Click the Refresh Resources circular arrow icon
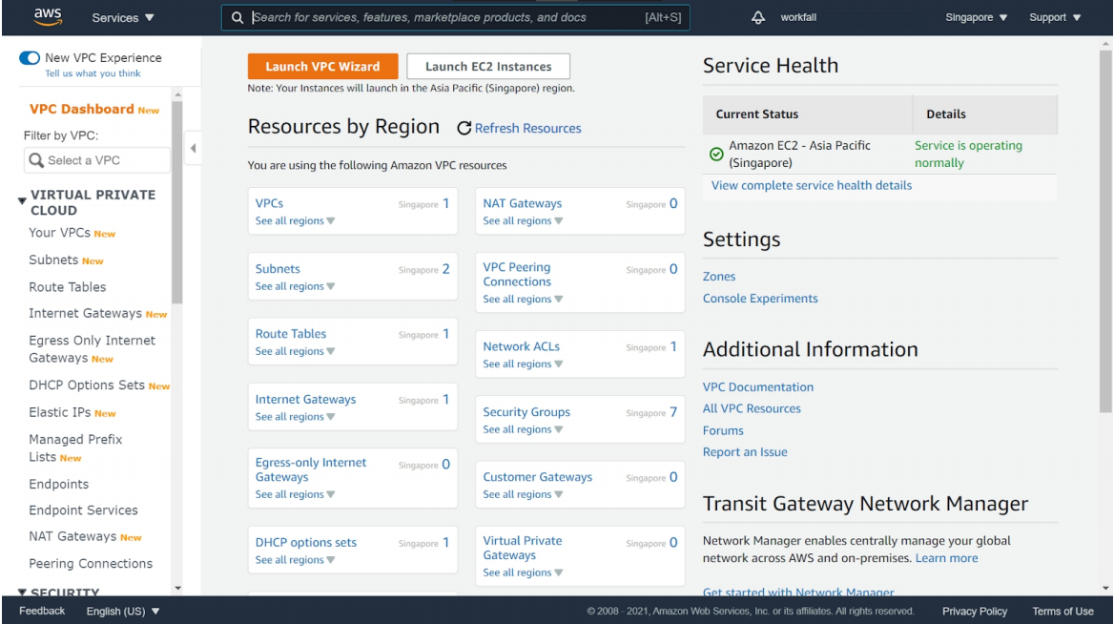 (464, 129)
